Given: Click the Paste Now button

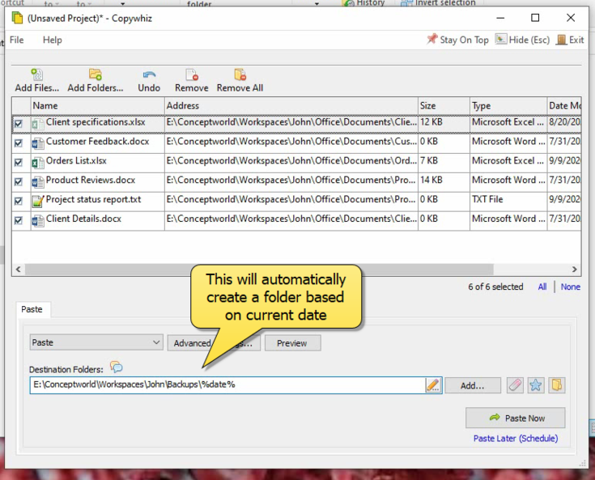Looking at the screenshot, I should (x=516, y=418).
